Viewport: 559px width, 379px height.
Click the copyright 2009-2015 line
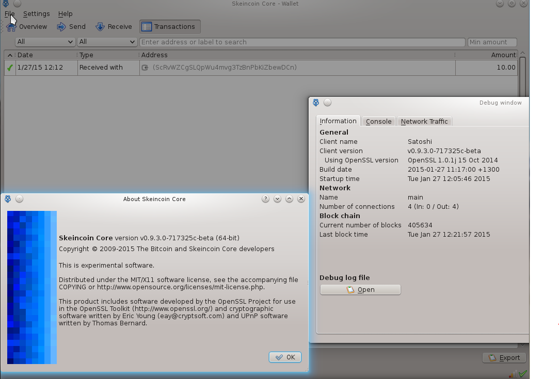(167, 249)
